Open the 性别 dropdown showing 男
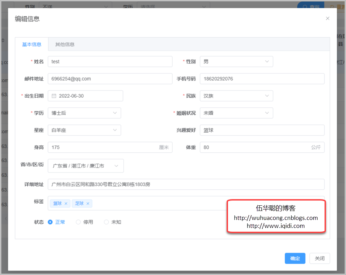The height and width of the screenshot is (275, 346). tap(236, 62)
